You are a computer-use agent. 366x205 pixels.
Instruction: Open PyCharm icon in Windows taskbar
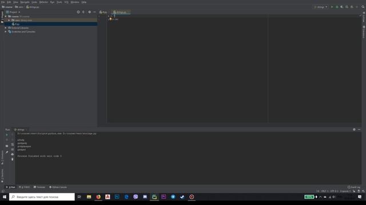[x=154, y=197]
